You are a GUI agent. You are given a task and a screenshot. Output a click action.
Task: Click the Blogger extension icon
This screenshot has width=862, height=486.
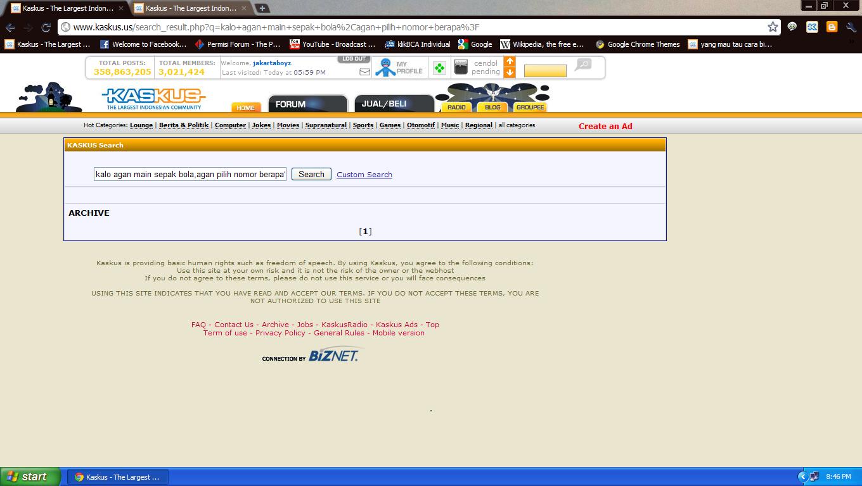pyautogui.click(x=832, y=27)
